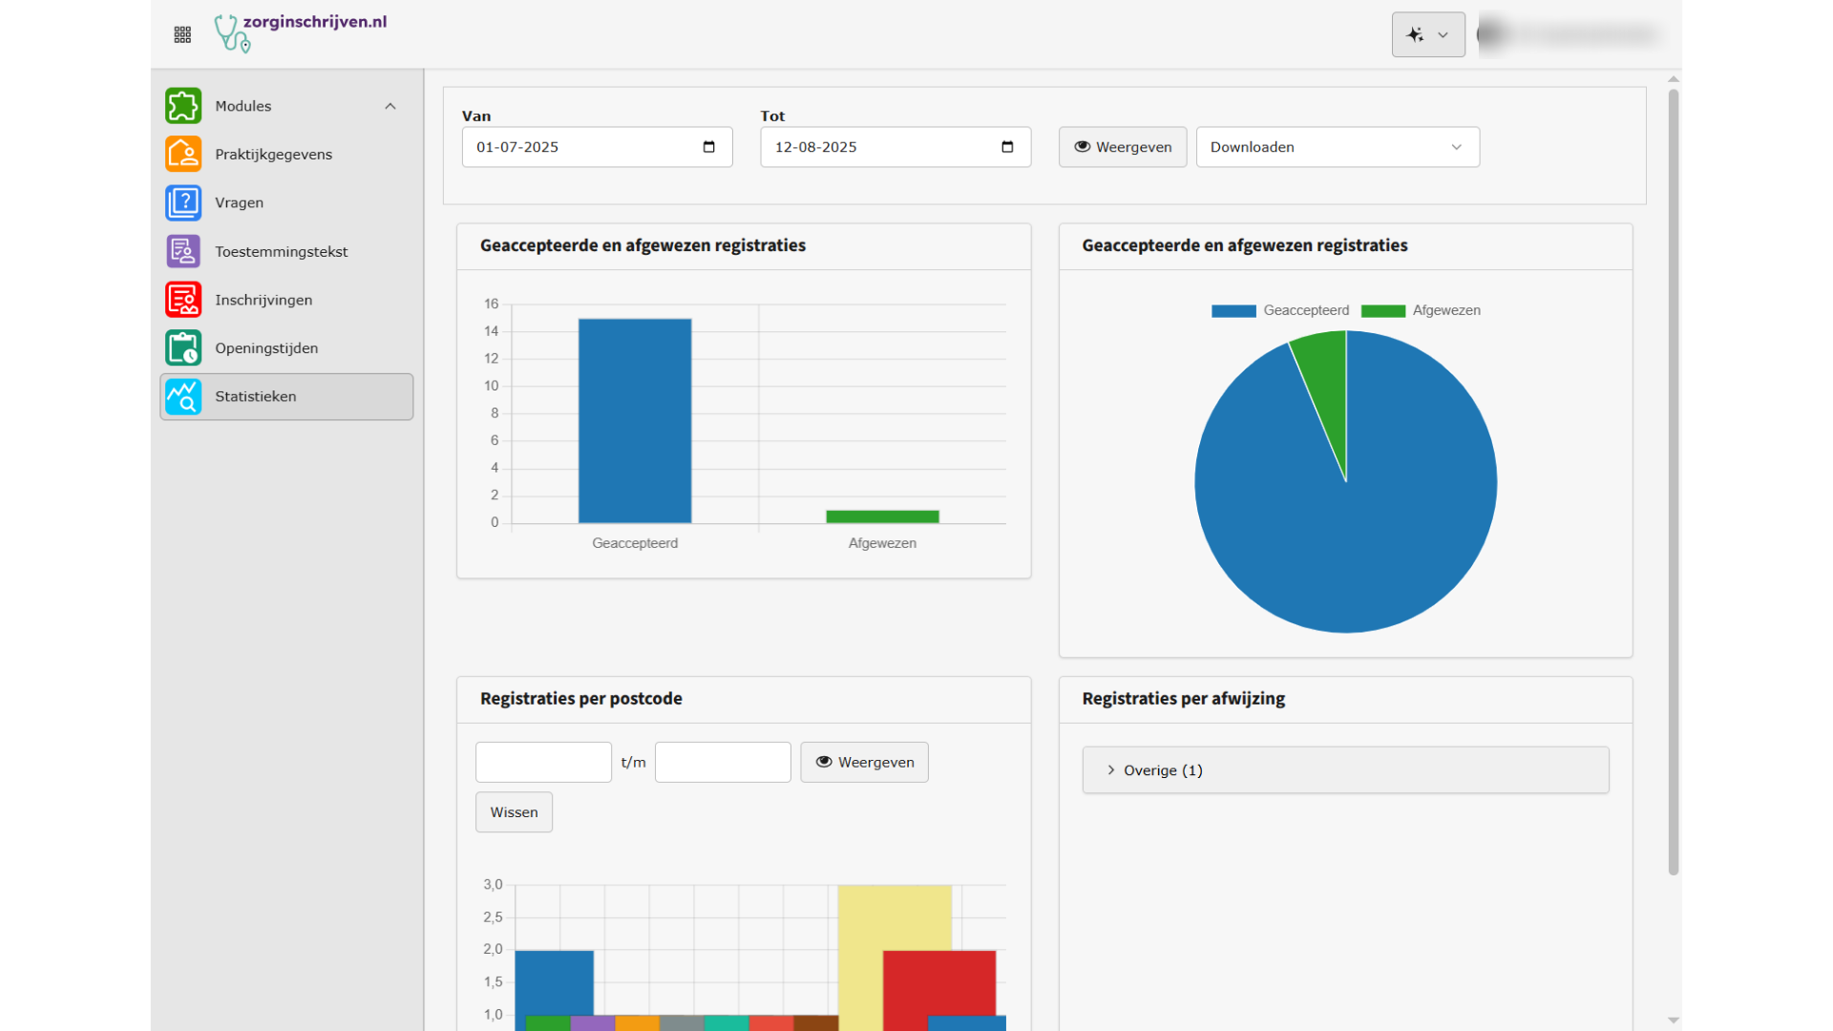
Task: Click the zorginschrijven.nl stethoscope logo
Action: point(232,33)
